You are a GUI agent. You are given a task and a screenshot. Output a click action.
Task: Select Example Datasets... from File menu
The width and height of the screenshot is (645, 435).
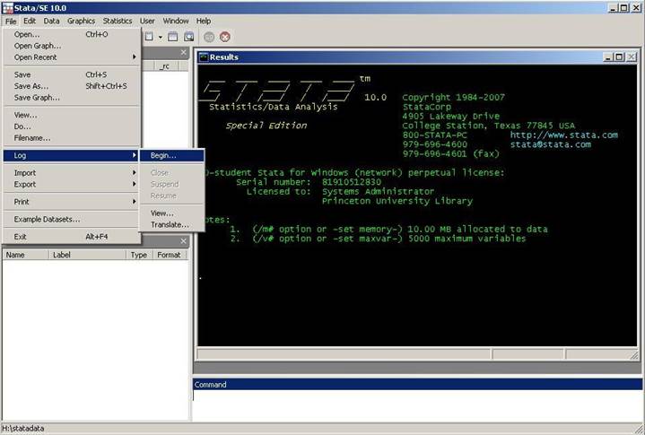click(47, 219)
